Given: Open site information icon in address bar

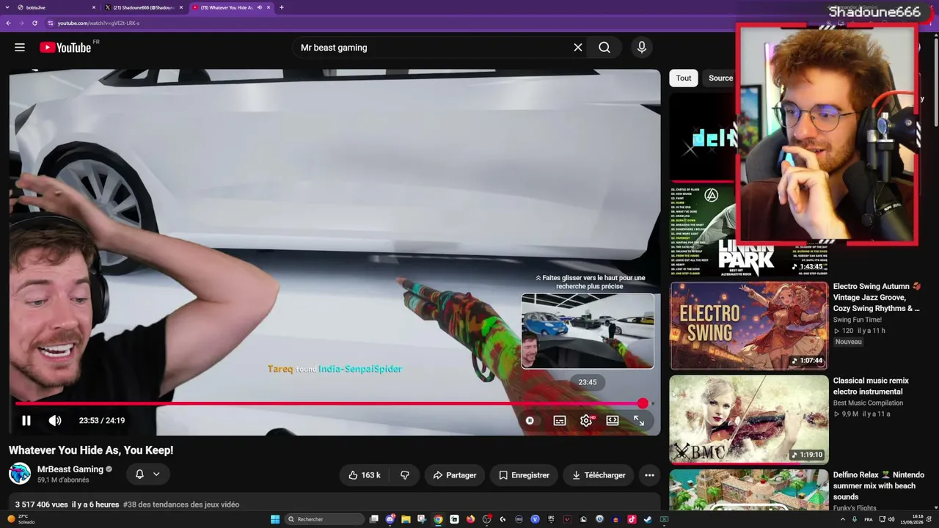Looking at the screenshot, I should pyautogui.click(x=51, y=23).
